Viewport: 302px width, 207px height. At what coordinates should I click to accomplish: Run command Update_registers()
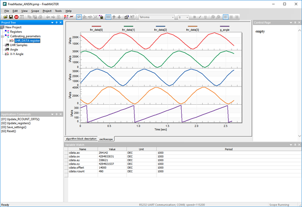[16, 123]
